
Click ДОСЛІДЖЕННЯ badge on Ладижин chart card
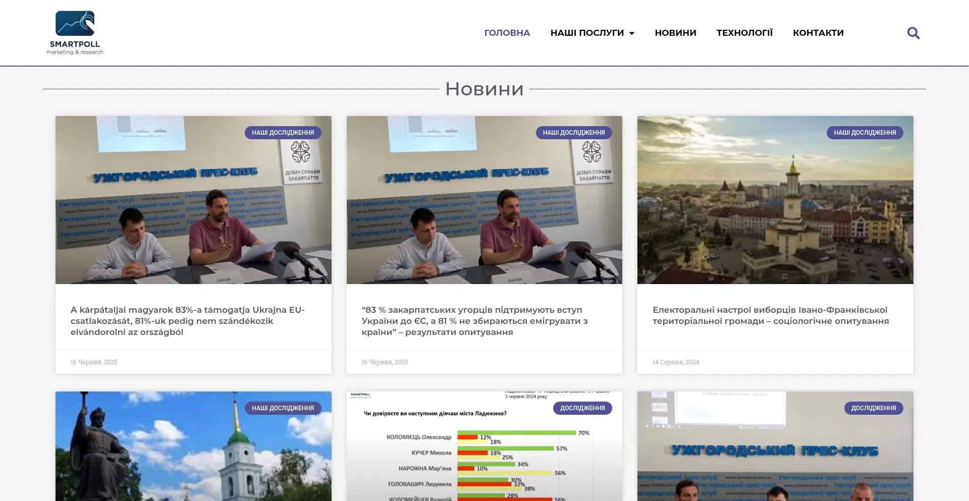tap(582, 408)
